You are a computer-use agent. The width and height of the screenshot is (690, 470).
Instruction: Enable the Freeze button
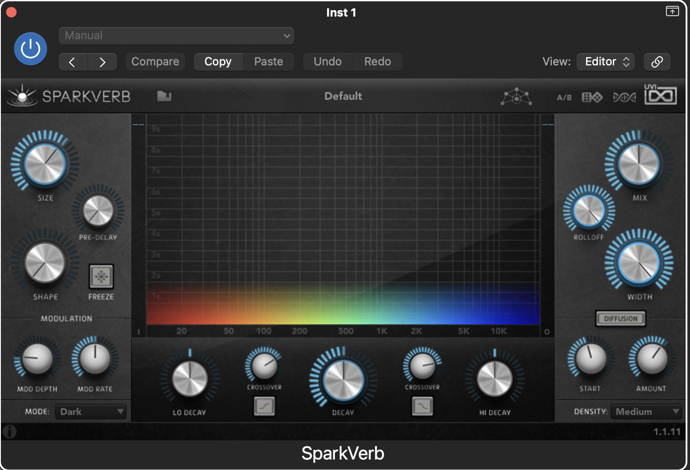(101, 276)
